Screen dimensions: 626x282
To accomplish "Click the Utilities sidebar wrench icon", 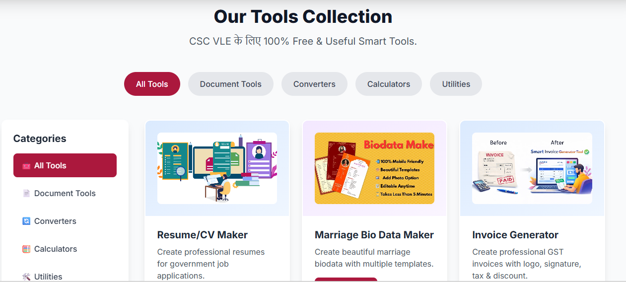I will [26, 277].
